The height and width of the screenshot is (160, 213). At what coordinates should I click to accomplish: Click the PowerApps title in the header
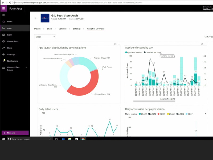(x=16, y=9)
